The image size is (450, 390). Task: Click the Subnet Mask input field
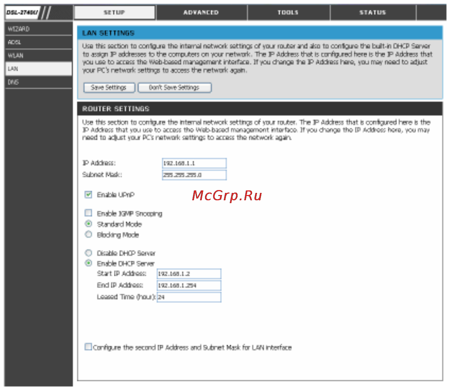click(x=194, y=175)
